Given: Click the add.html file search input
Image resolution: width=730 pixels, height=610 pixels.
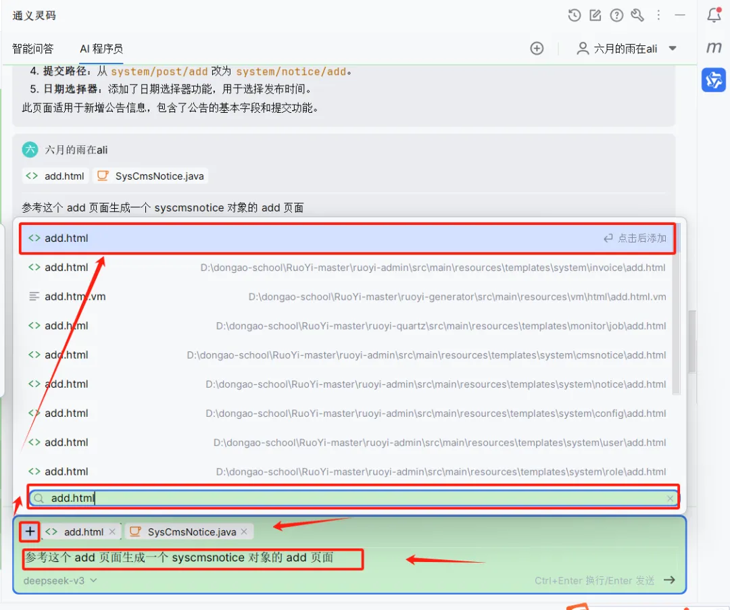Looking at the screenshot, I should click(354, 499).
